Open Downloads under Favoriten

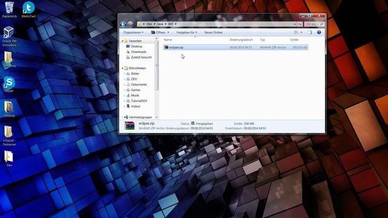point(139,51)
